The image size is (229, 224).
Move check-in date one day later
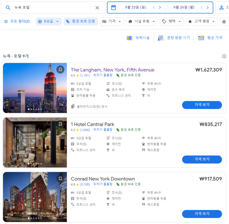pos(160,7)
